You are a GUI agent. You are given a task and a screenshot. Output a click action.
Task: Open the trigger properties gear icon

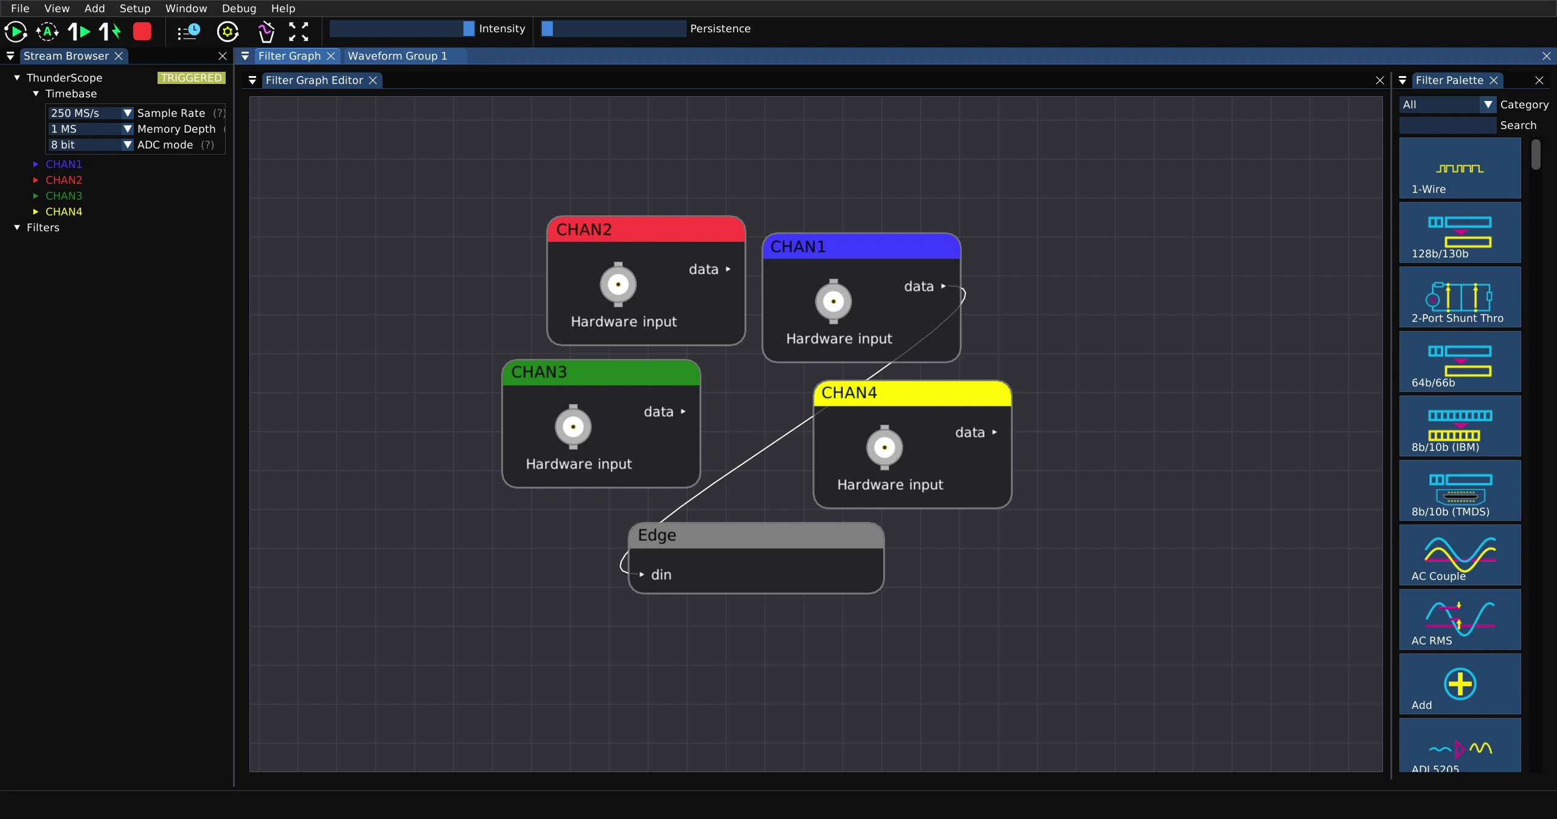point(227,31)
